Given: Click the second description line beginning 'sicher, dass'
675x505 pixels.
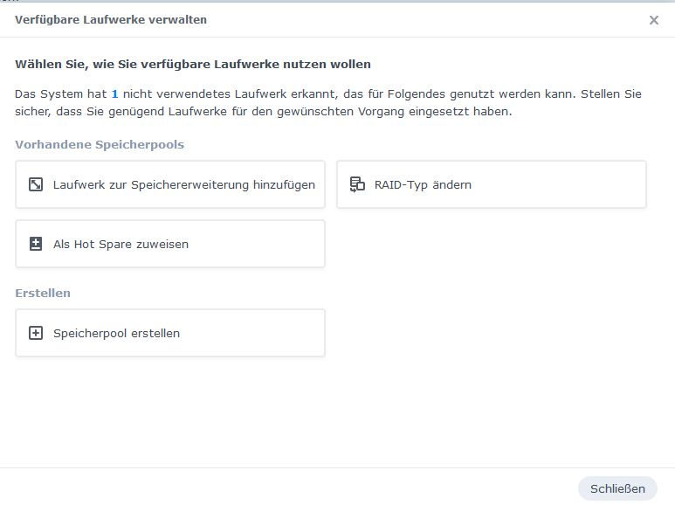Looking at the screenshot, I should 262,113.
